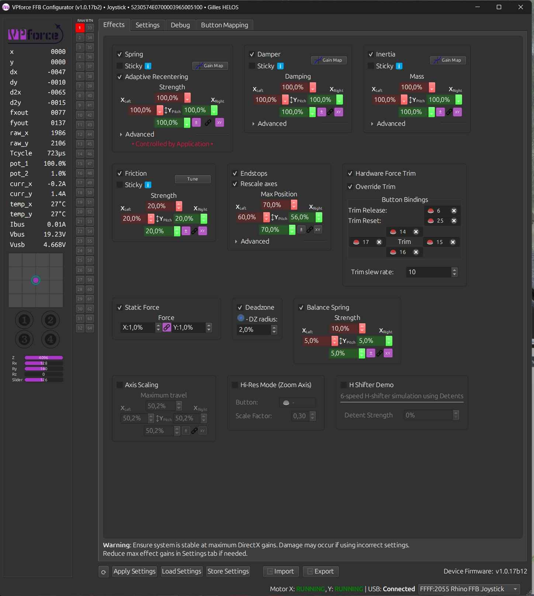
Task: Toggle Static Force X/Y link icon
Action: pos(167,327)
